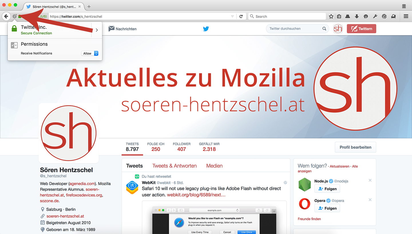
Task: Open the URL bar history dropdown arrow
Action: [x=233, y=16]
